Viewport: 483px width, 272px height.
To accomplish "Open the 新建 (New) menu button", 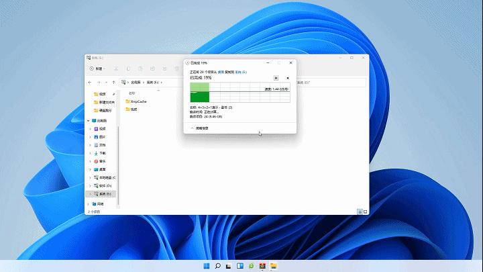I will pyautogui.click(x=97, y=69).
